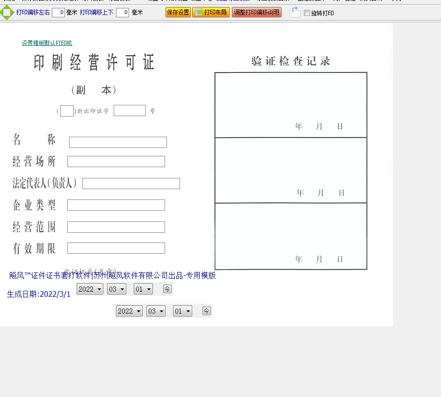Expand the day dropdown in upper date row
This screenshot has height=397, width=441.
coord(143,289)
